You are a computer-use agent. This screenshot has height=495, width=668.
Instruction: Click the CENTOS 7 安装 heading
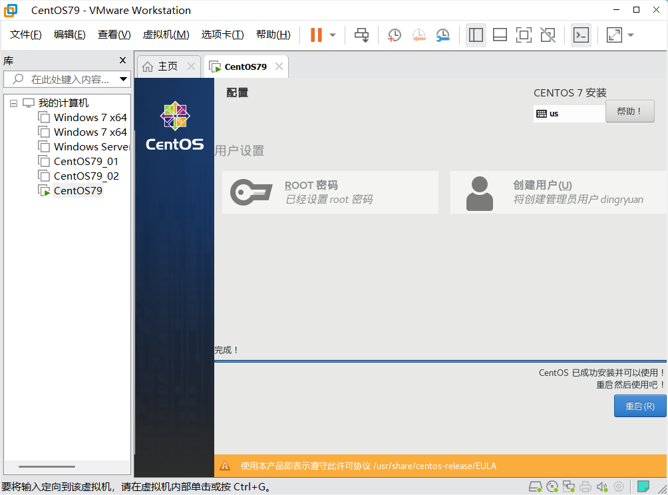point(570,93)
